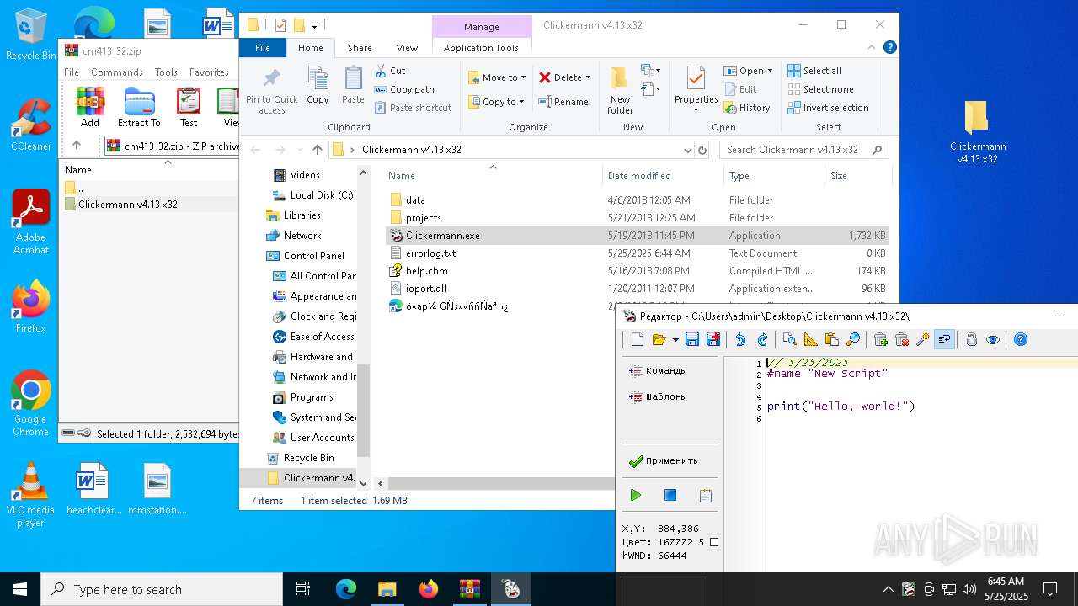Image resolution: width=1078 pixels, height=606 pixels.
Task: Click Invert selection in the ribbon
Action: click(x=828, y=108)
